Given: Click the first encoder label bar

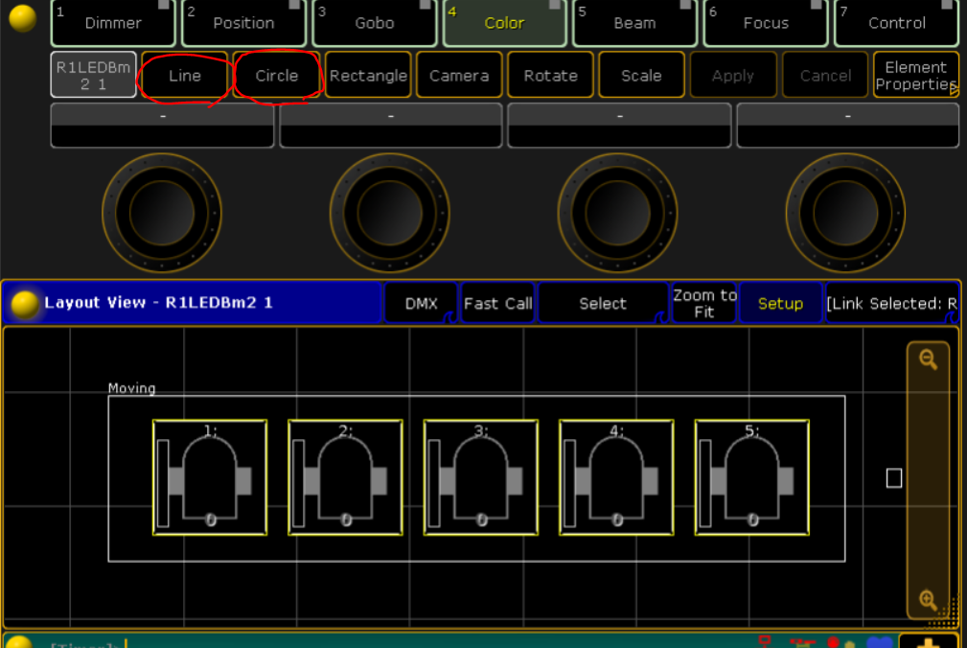Looking at the screenshot, I should coord(162,126).
